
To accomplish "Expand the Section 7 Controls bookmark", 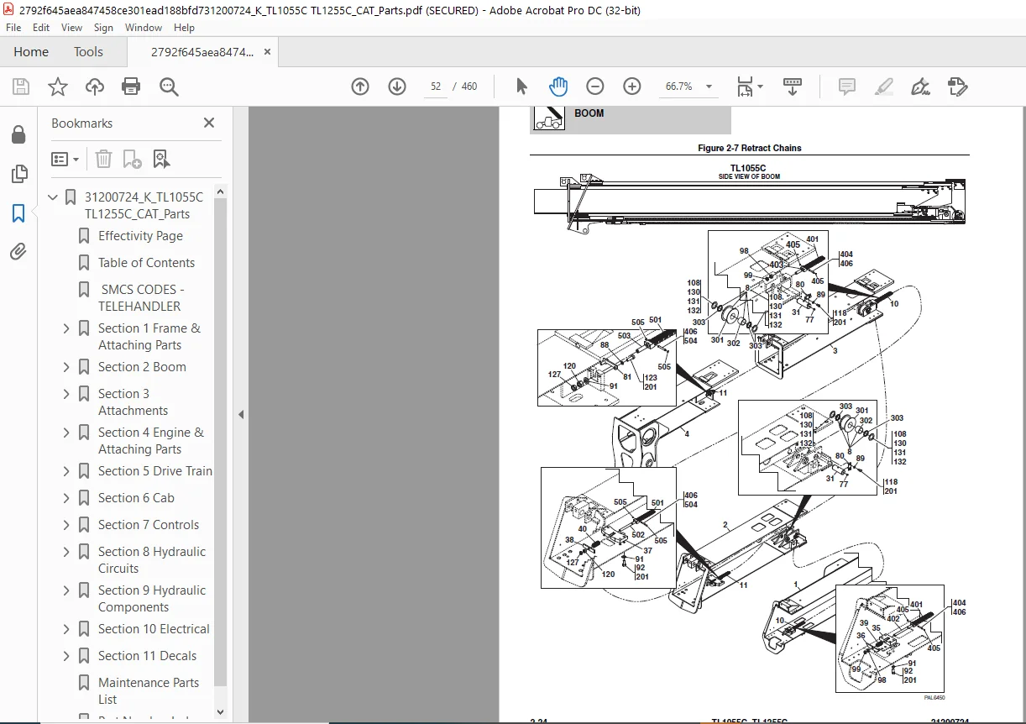I will (66, 525).
